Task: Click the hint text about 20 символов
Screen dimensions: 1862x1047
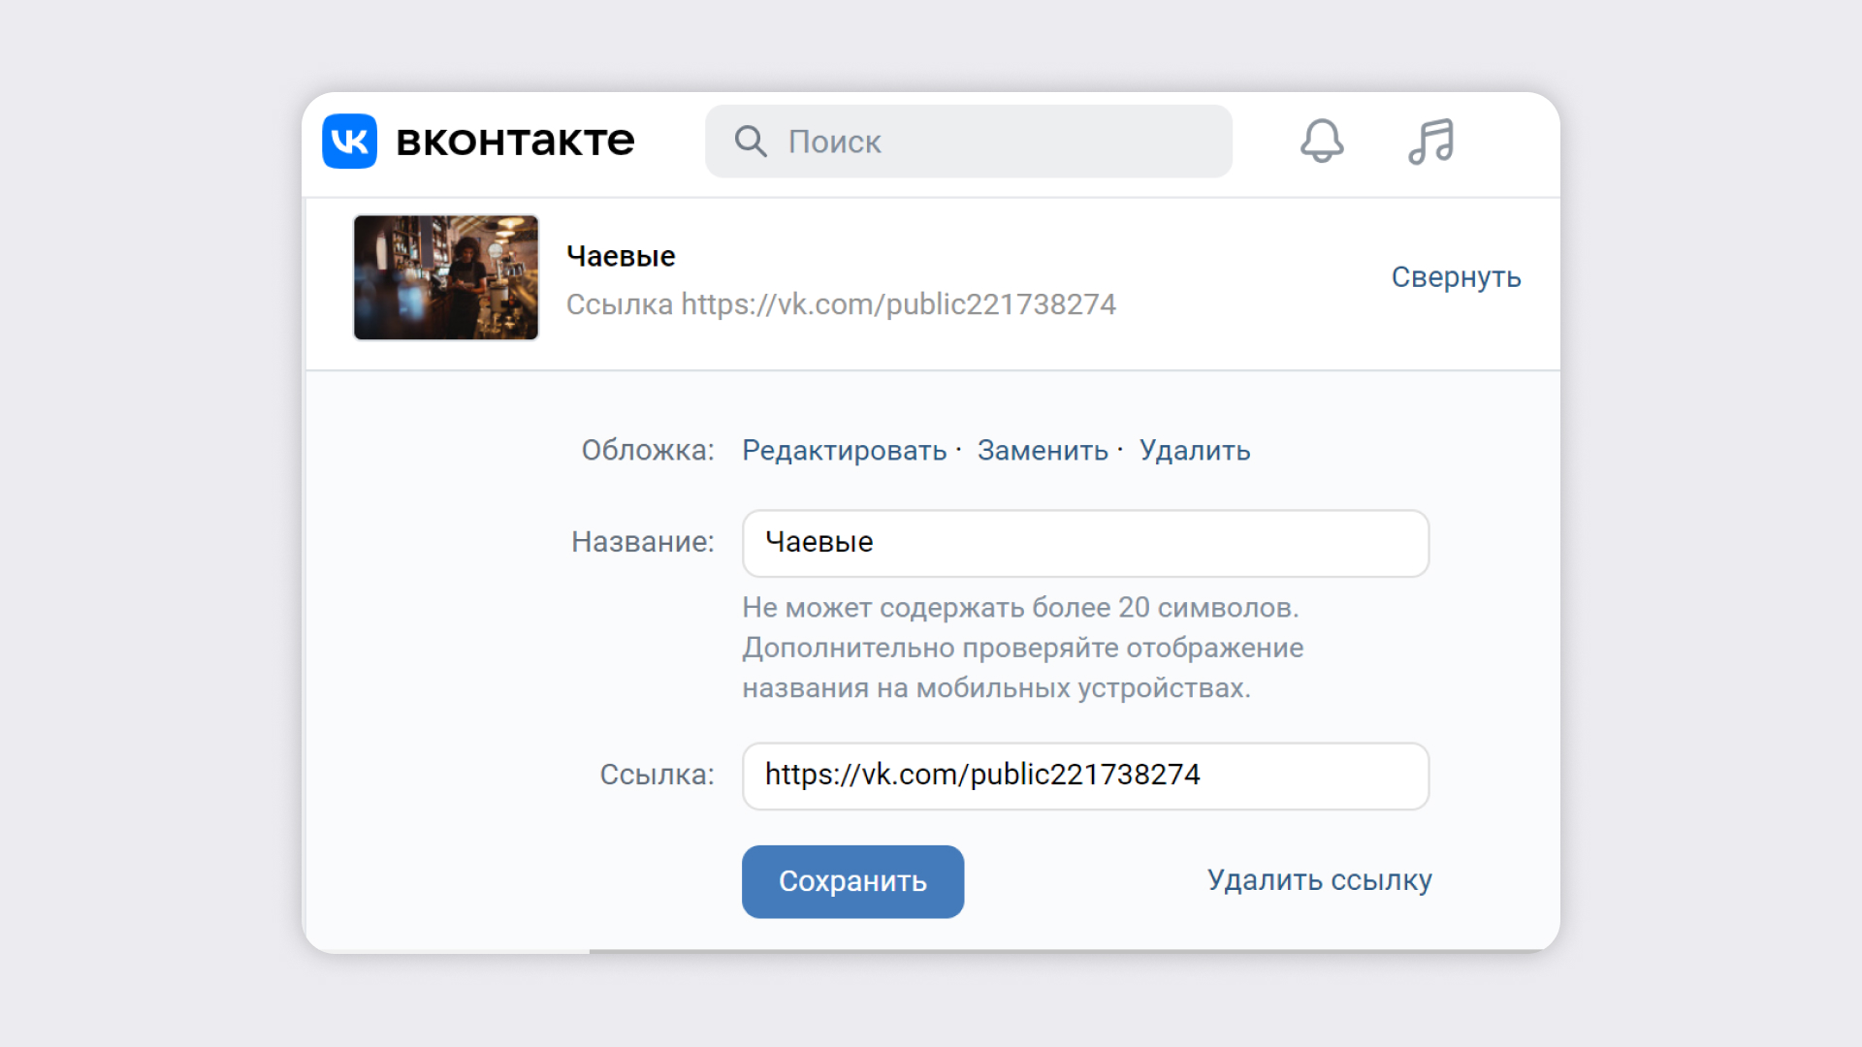Action: [1023, 648]
